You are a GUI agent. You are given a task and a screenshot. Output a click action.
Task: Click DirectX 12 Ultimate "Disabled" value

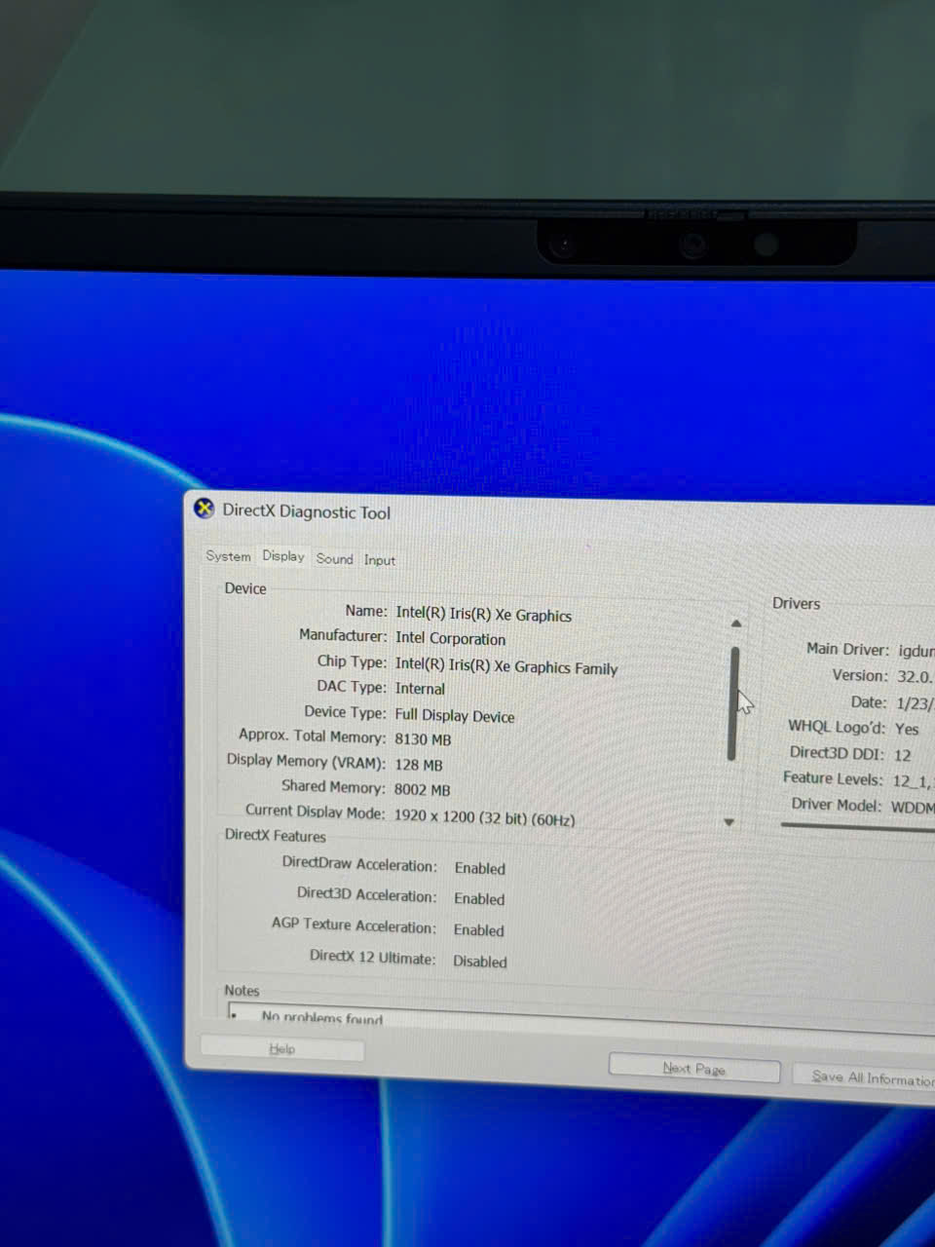480,962
